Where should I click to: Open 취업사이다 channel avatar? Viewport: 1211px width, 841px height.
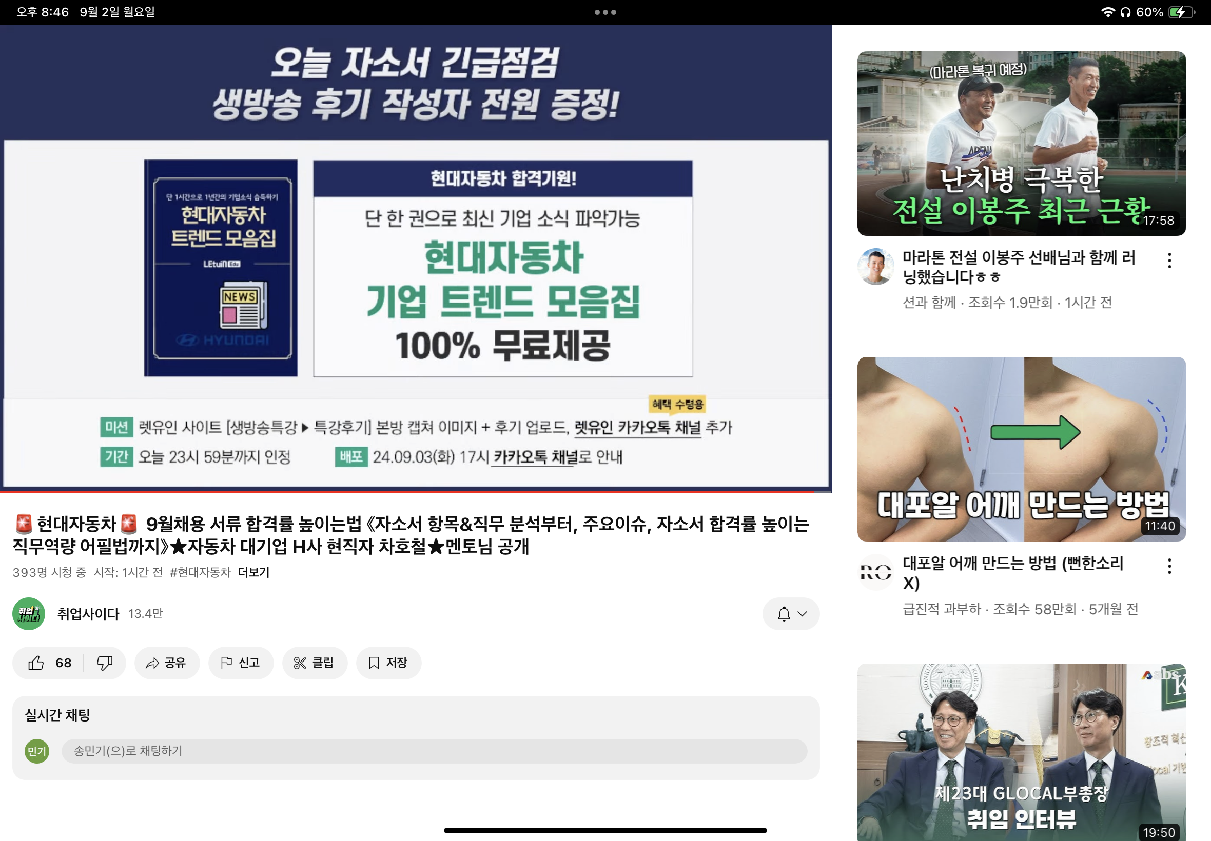point(29,614)
